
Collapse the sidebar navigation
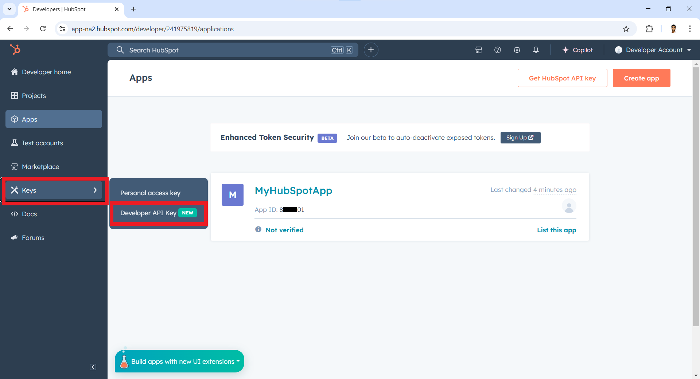point(93,367)
